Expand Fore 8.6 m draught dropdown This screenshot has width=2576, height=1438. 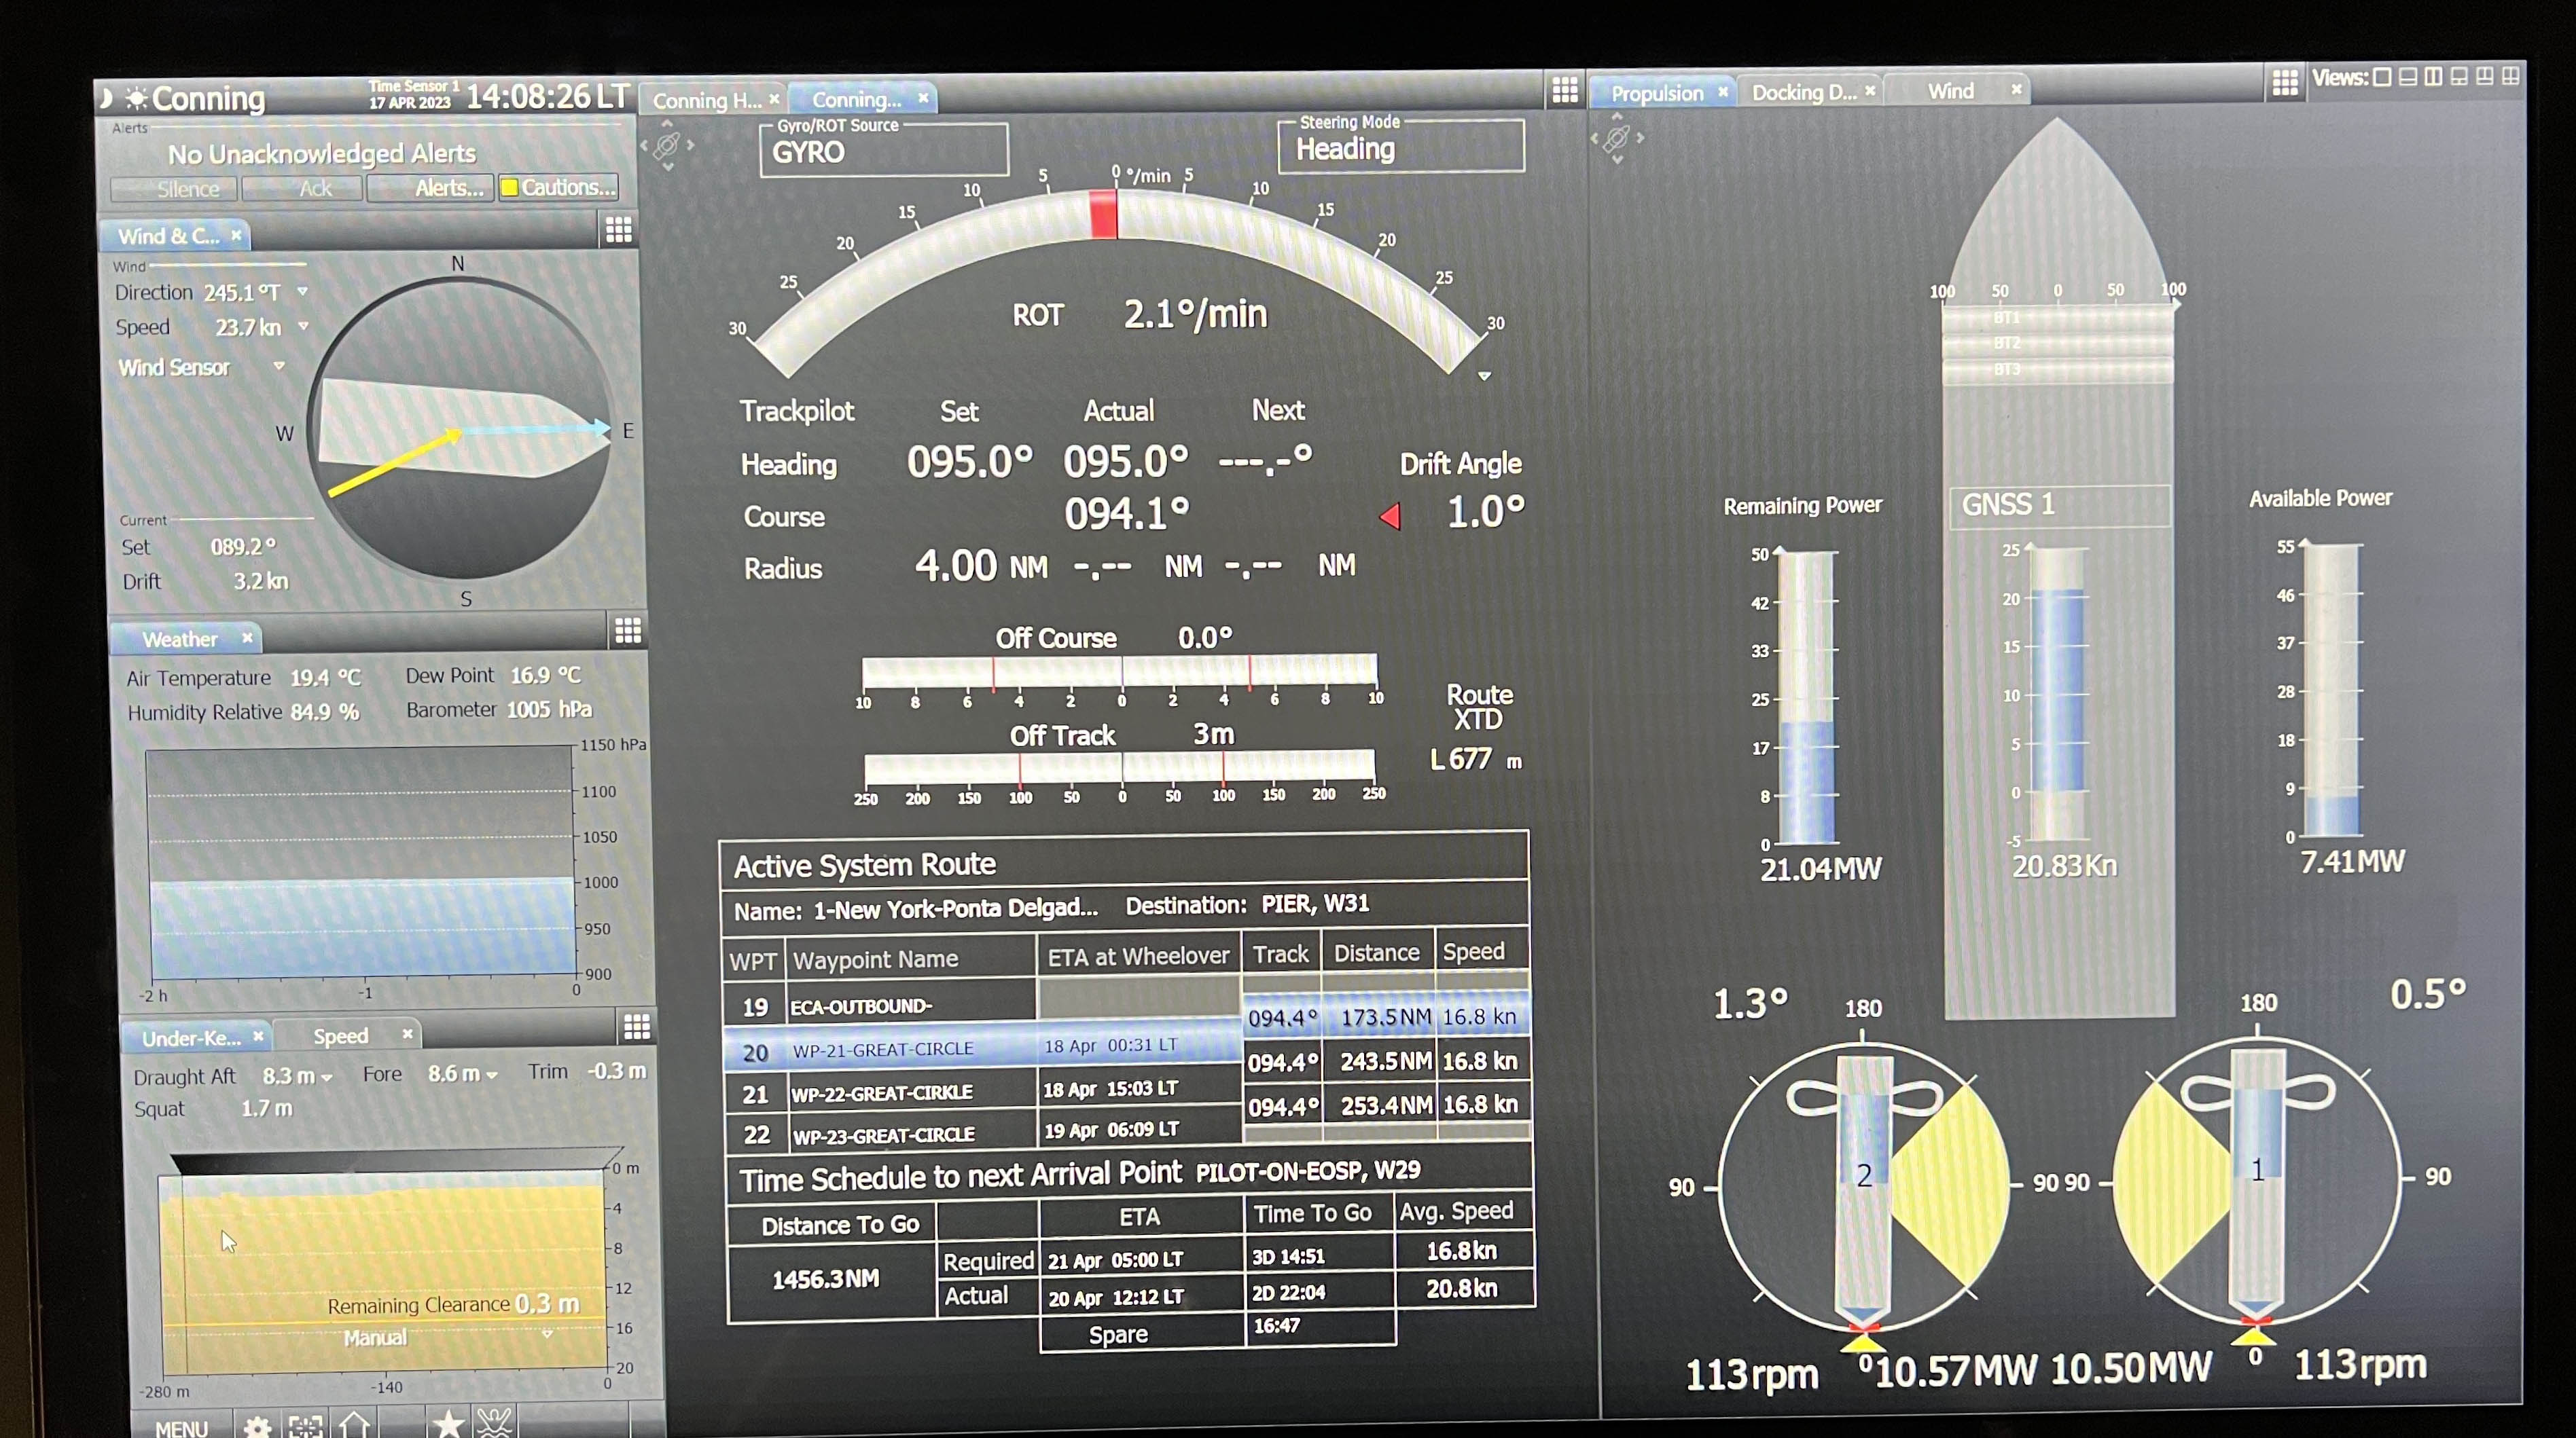point(491,1075)
